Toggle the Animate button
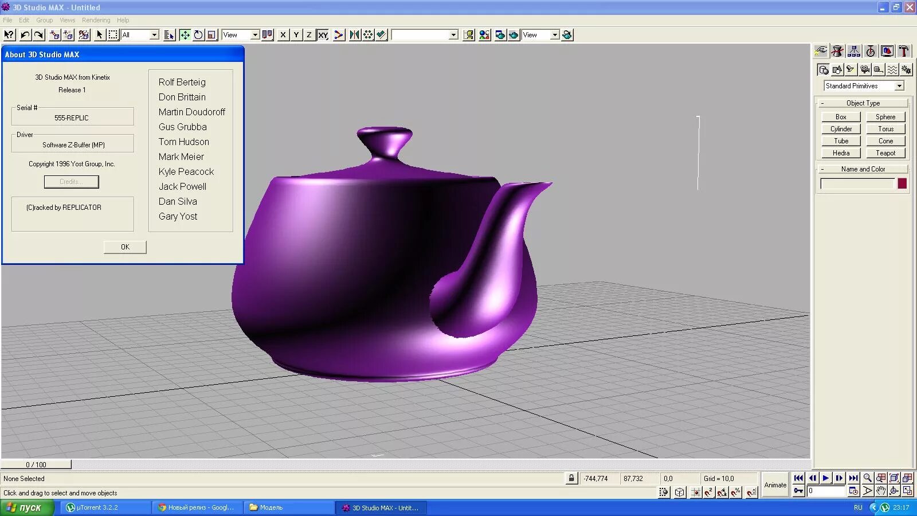This screenshot has height=516, width=917. (x=775, y=485)
